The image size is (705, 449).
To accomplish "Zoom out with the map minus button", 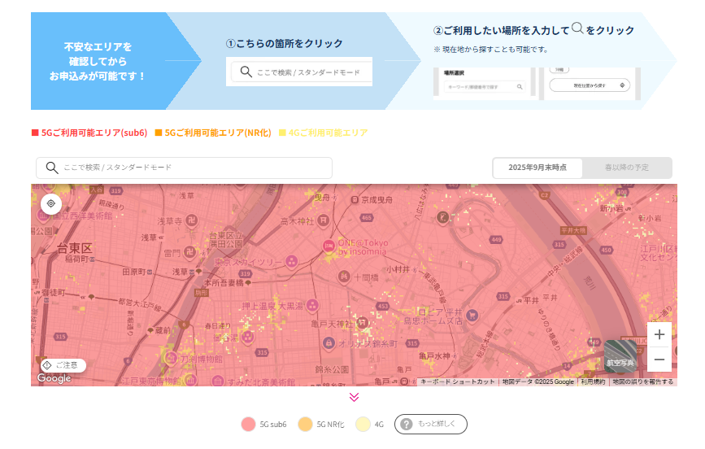I will [659, 359].
